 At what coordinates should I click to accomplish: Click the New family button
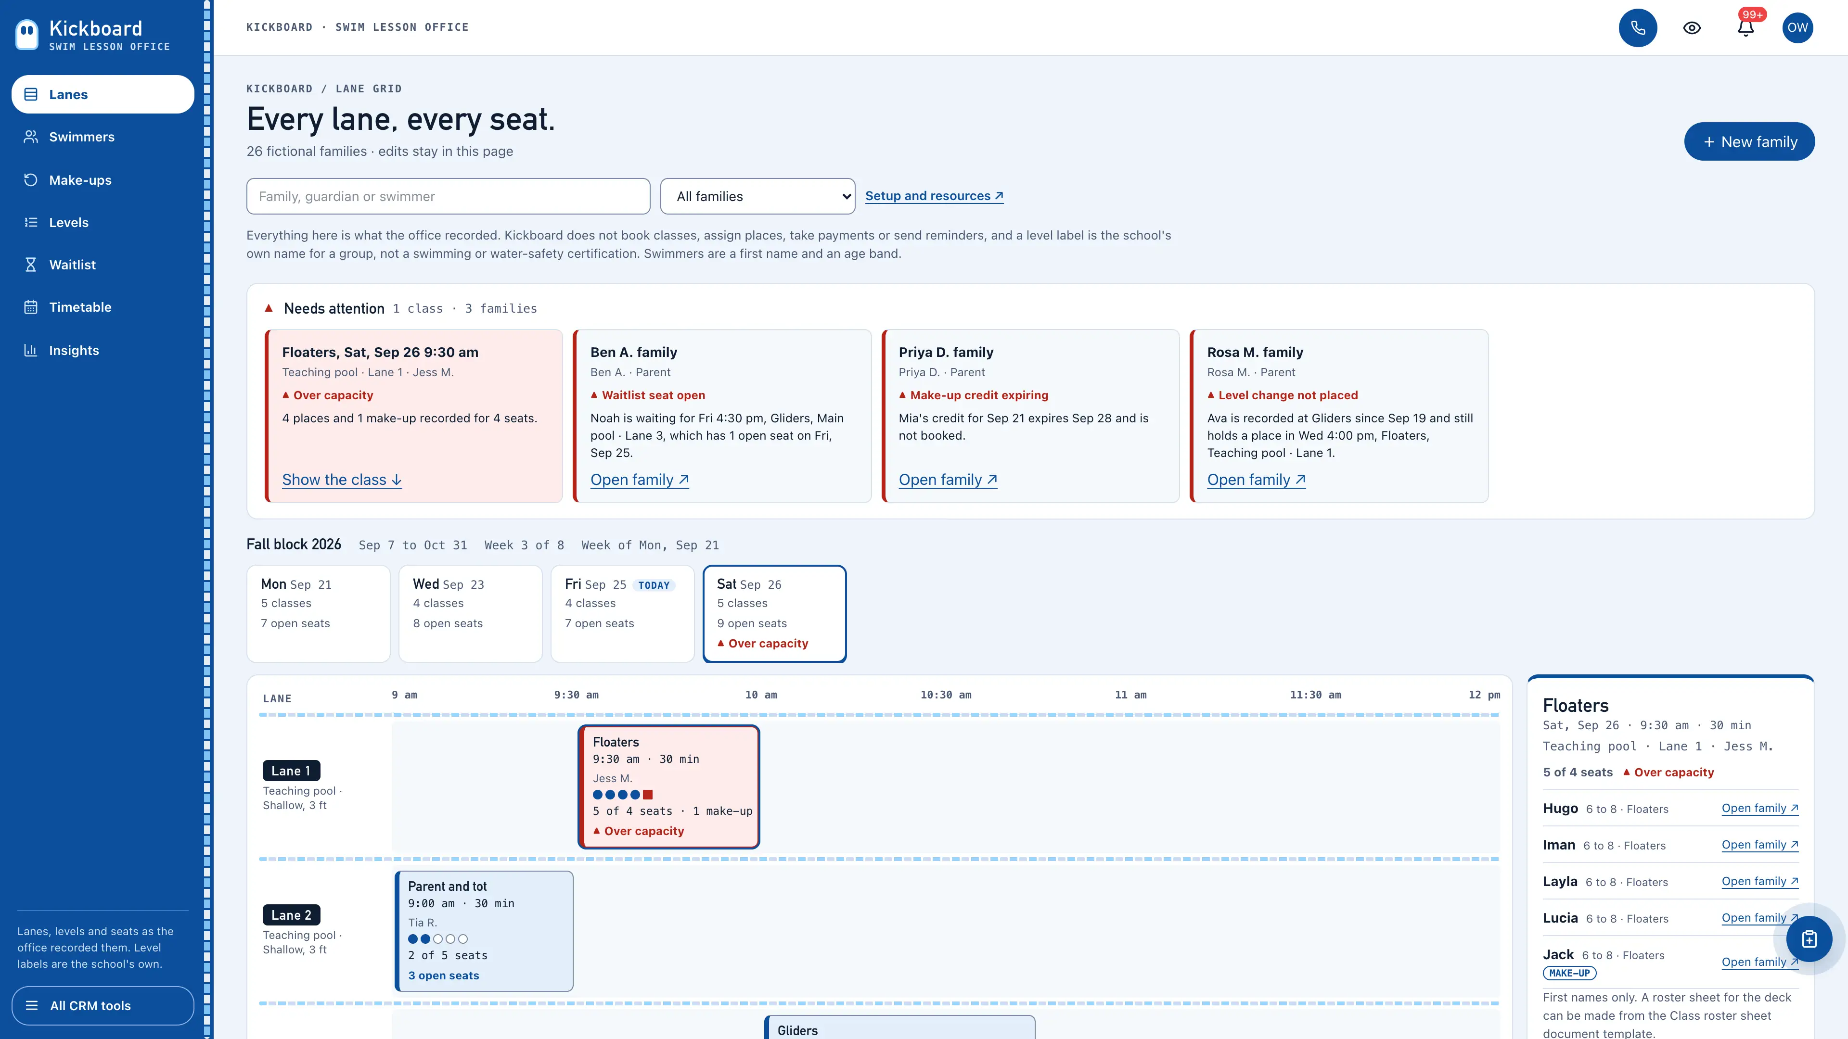pyautogui.click(x=1749, y=141)
